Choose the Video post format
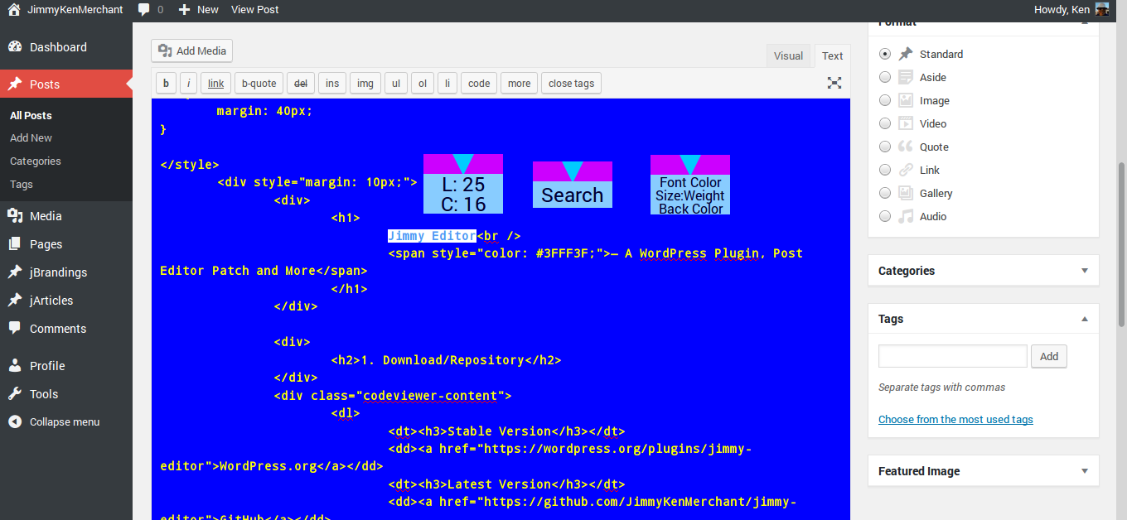Screen dimensions: 1127x520 pos(885,123)
